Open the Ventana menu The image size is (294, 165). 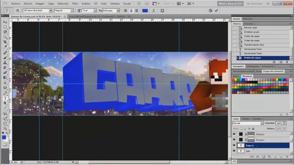tap(115, 4)
